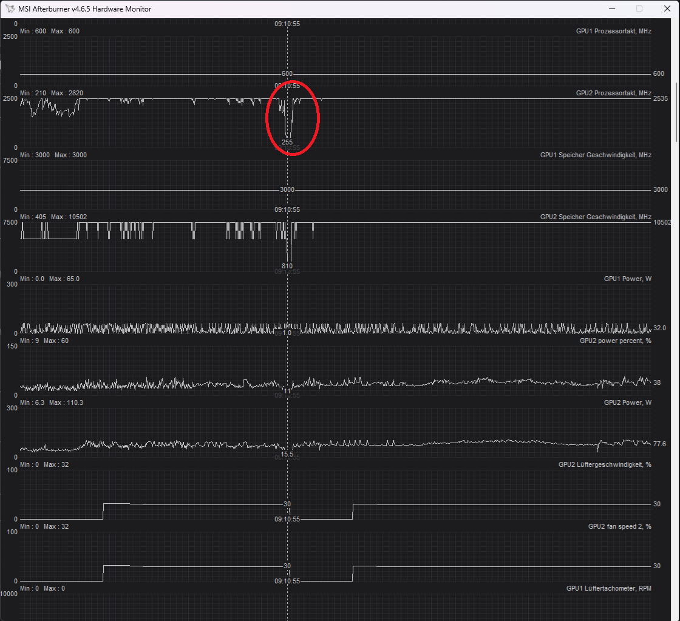680x621 pixels.
Task: Click the GPU2 power percent, % label
Action: pos(616,341)
